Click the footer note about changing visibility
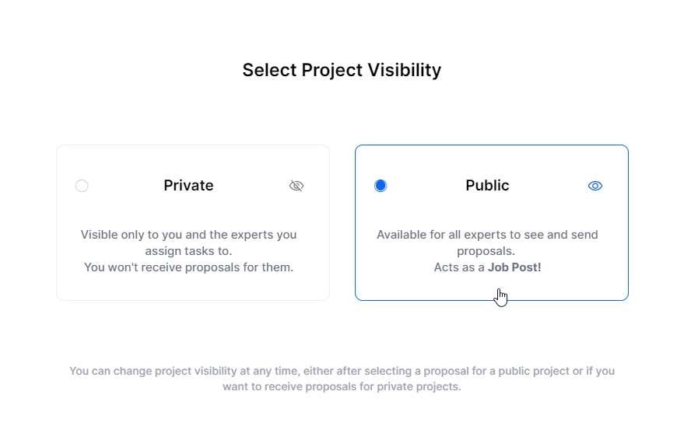Viewport: 684px width, 440px height. [x=342, y=379]
